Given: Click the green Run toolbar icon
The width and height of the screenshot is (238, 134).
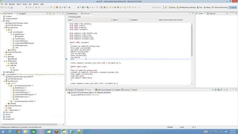Looking at the screenshot, I should pos(83,7).
